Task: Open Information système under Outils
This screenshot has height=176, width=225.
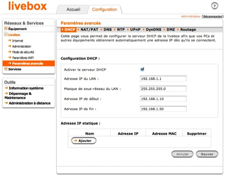Action: pos(26,88)
